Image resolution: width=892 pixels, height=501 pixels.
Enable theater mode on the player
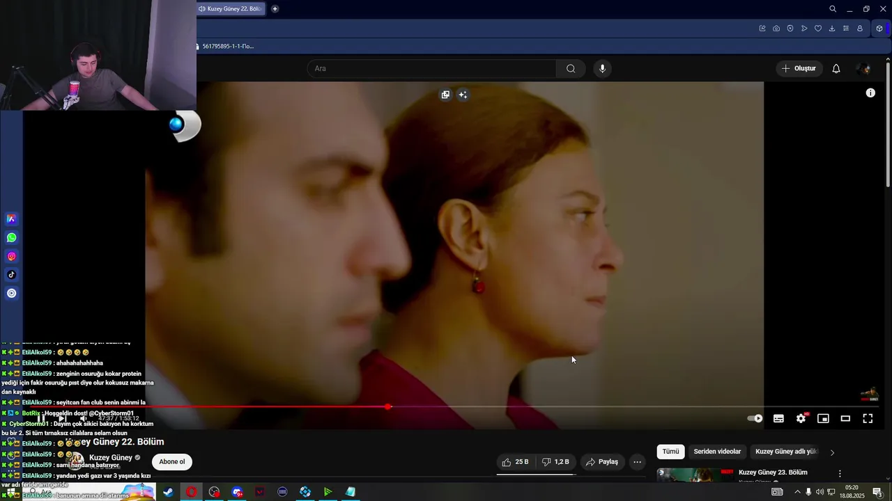tap(845, 418)
